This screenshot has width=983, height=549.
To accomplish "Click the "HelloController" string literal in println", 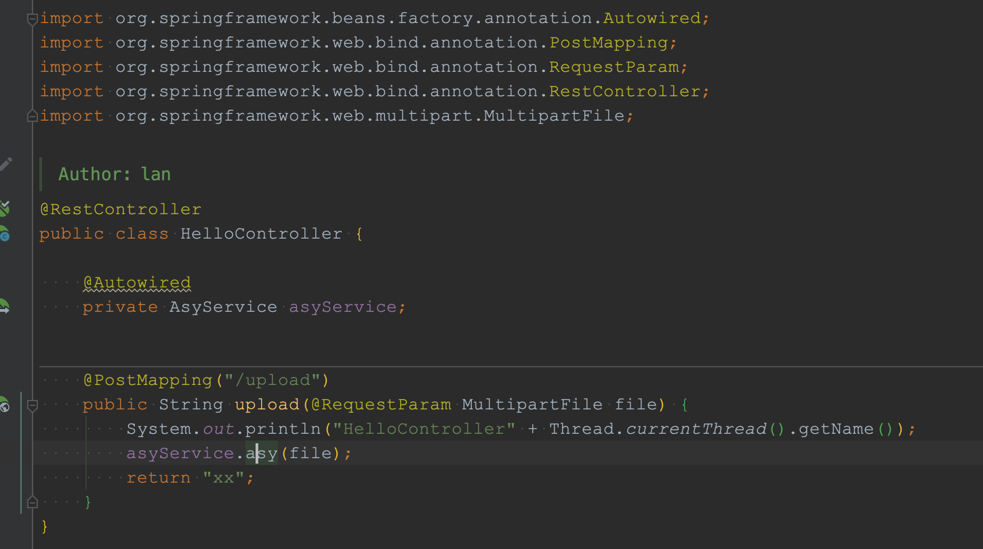I will click(424, 429).
